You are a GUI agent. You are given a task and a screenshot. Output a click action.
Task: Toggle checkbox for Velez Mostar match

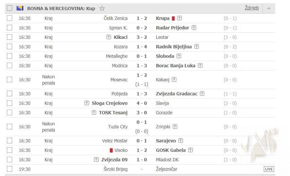(x=10, y=141)
